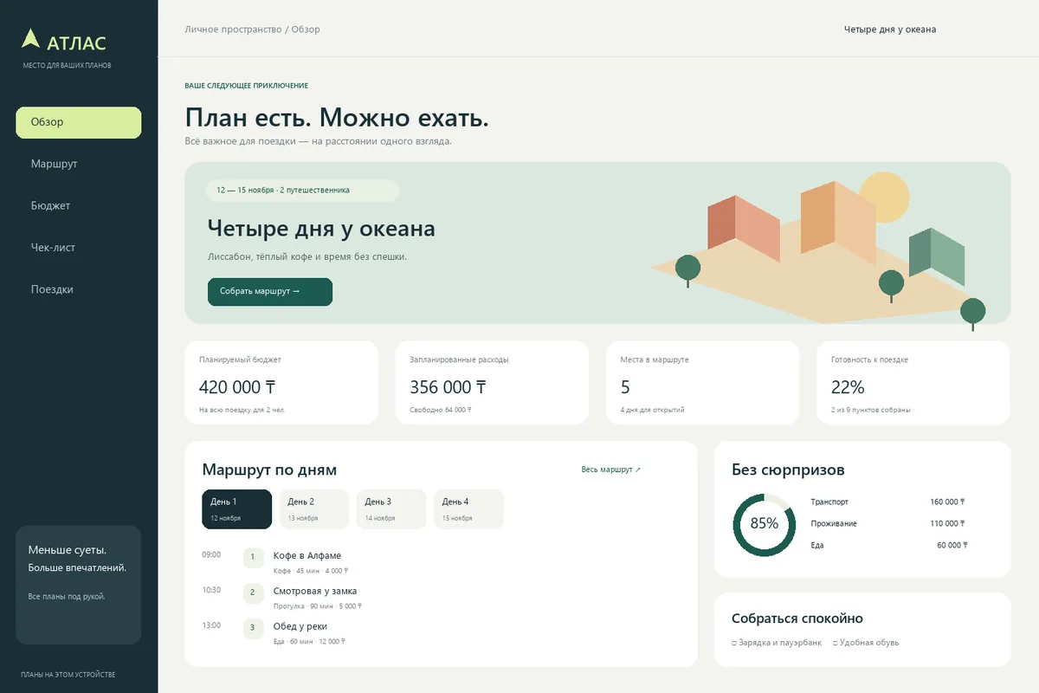
Task: Check the Удобная обувь checkbox
Action: (836, 643)
